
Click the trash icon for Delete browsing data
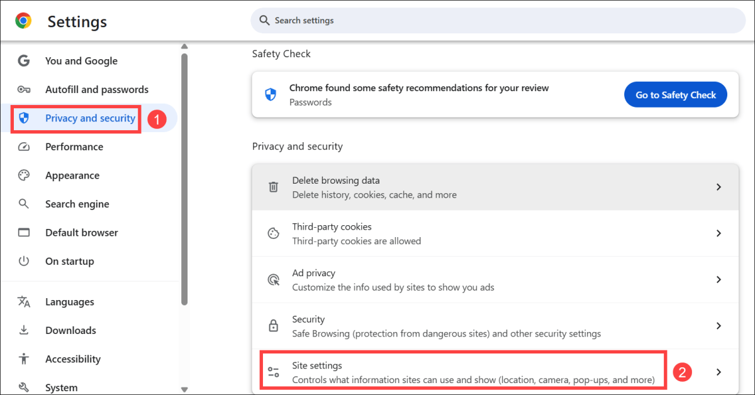pyautogui.click(x=274, y=187)
